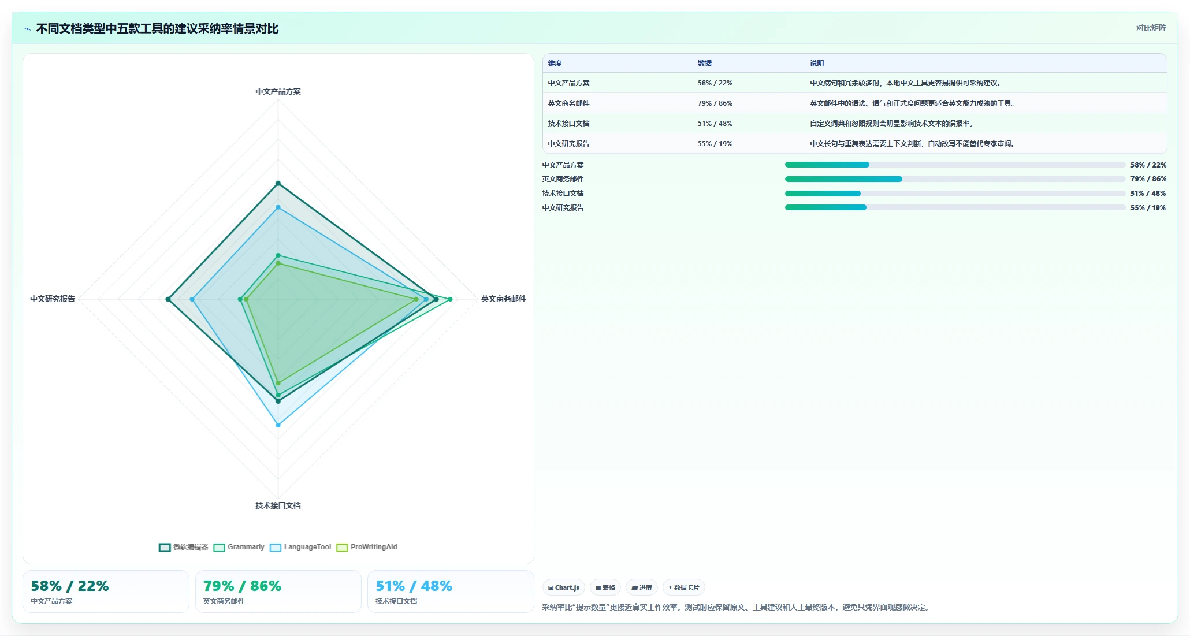Click the 中文研究报告 progress bar
1190x636 pixels.
click(x=955, y=207)
